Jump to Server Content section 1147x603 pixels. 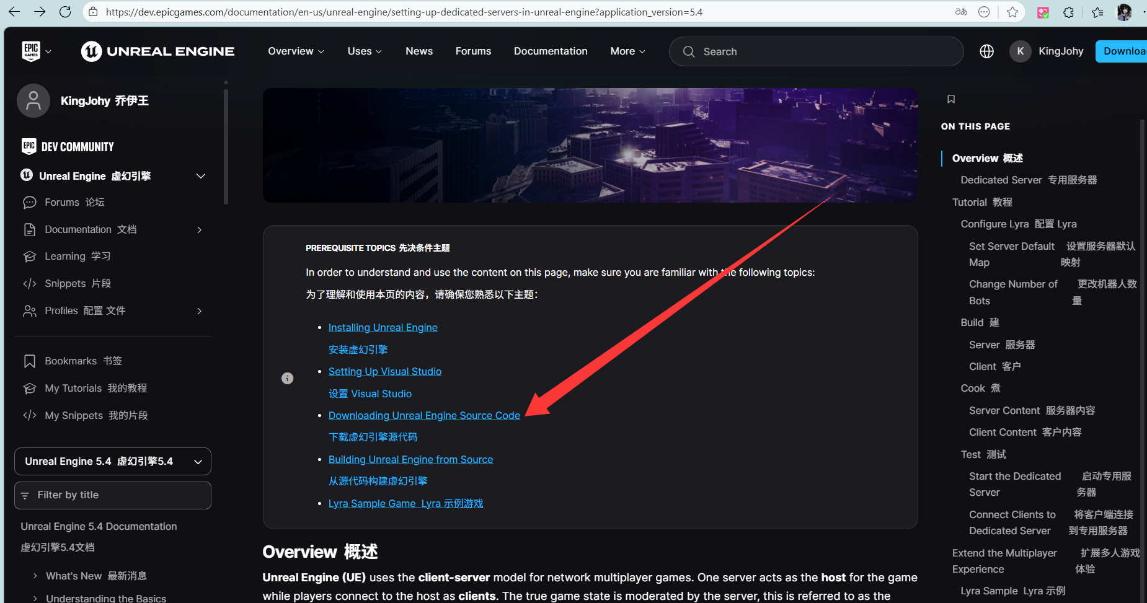coord(1032,411)
